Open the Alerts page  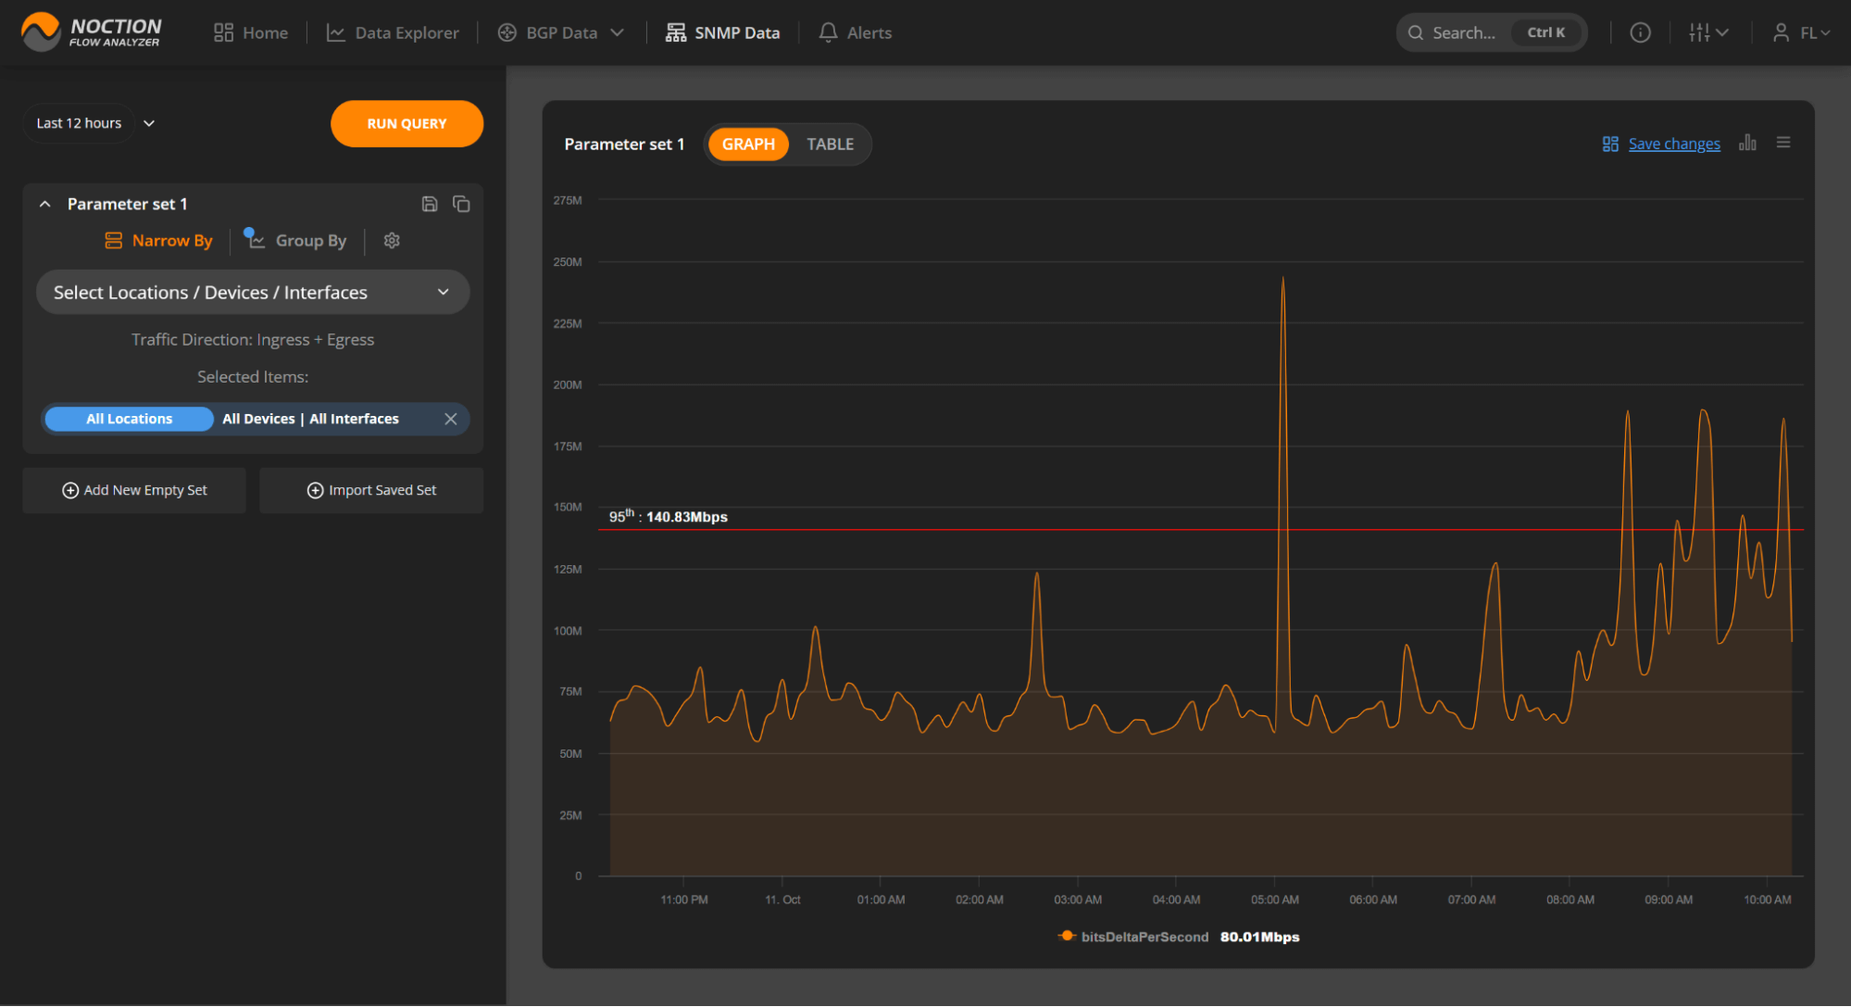click(855, 32)
